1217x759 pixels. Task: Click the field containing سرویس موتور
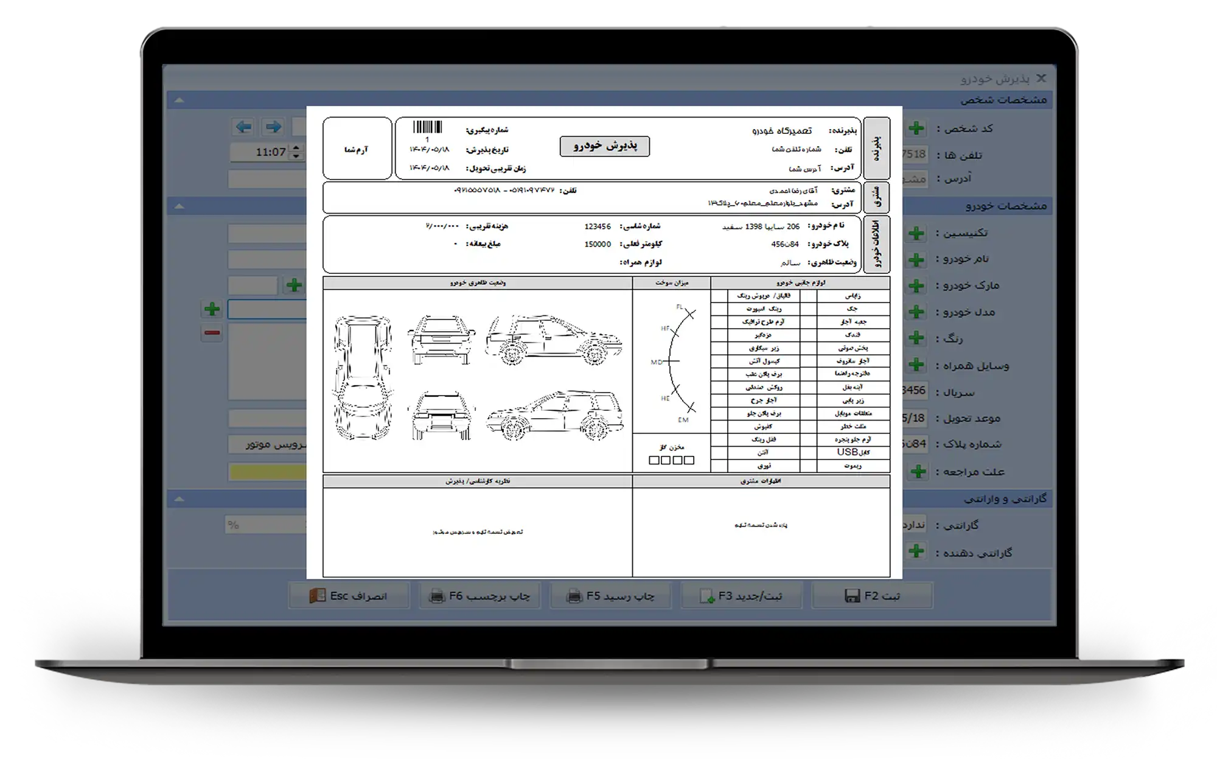tap(267, 445)
